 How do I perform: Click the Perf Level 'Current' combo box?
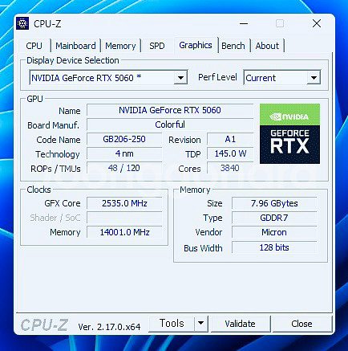282,78
